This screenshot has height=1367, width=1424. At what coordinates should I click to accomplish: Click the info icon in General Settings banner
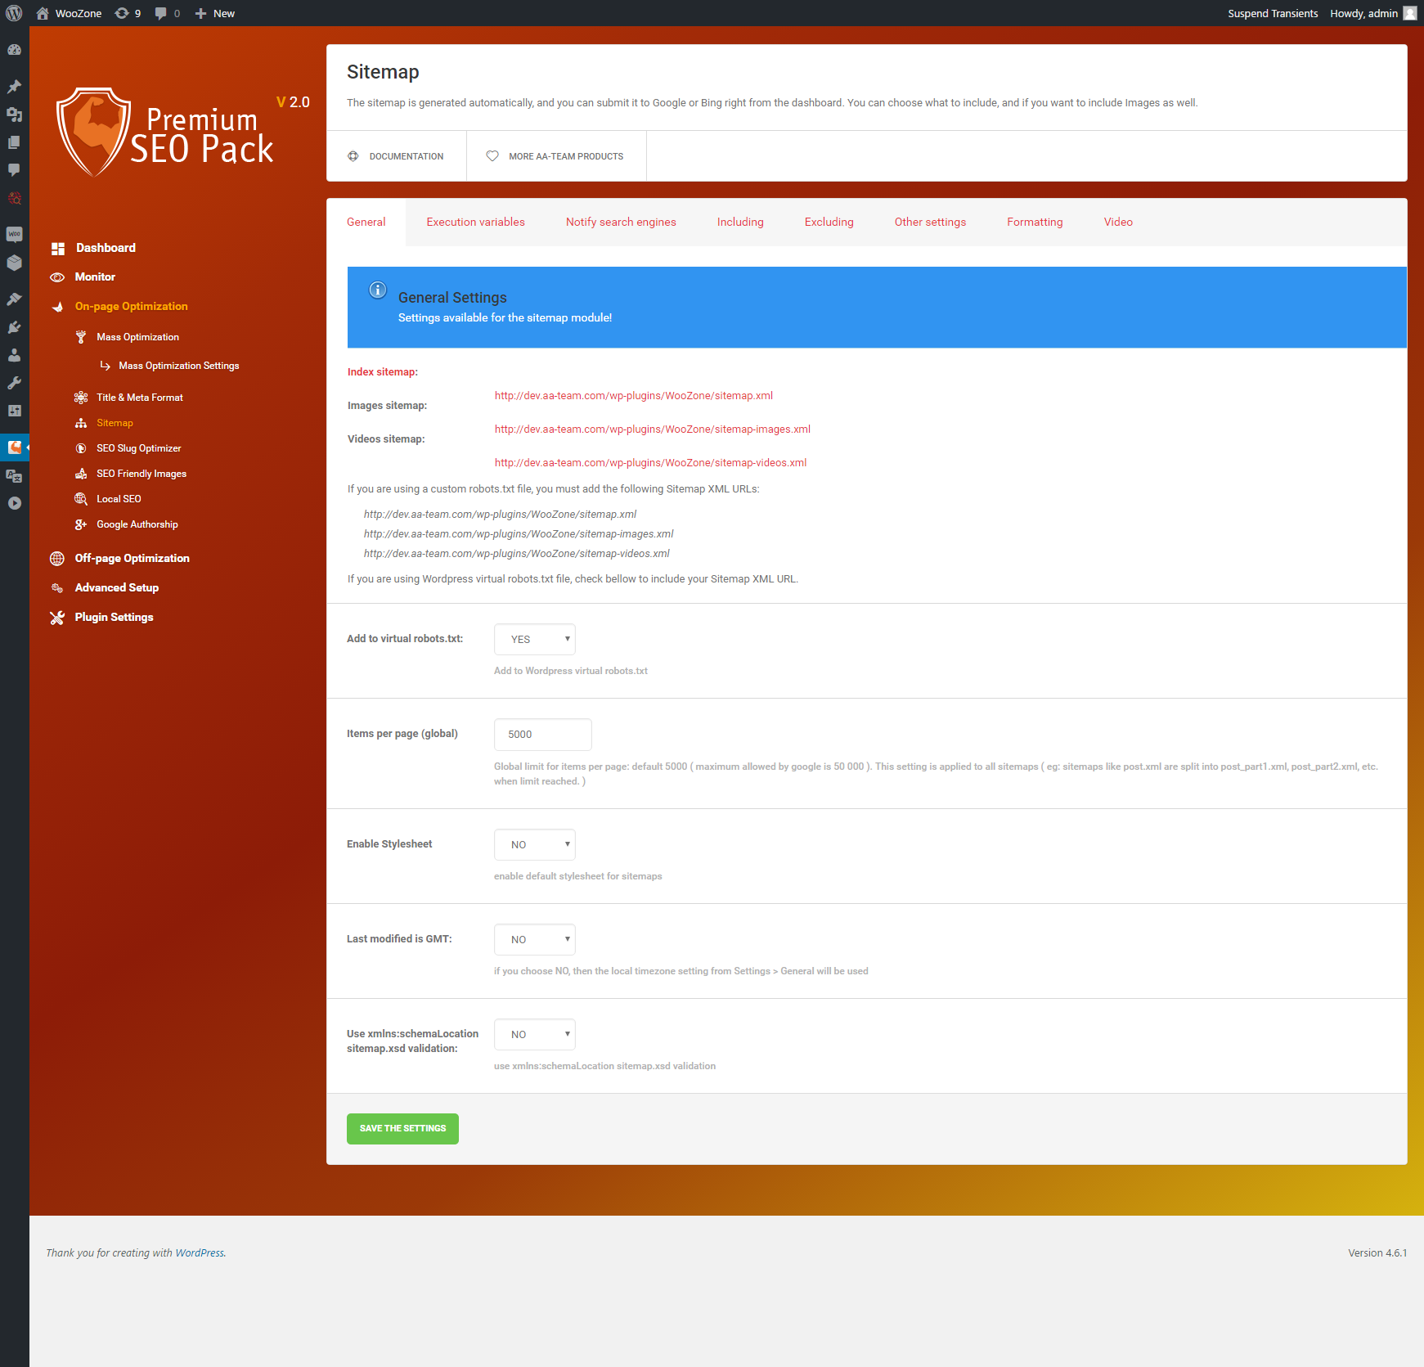pyautogui.click(x=378, y=290)
